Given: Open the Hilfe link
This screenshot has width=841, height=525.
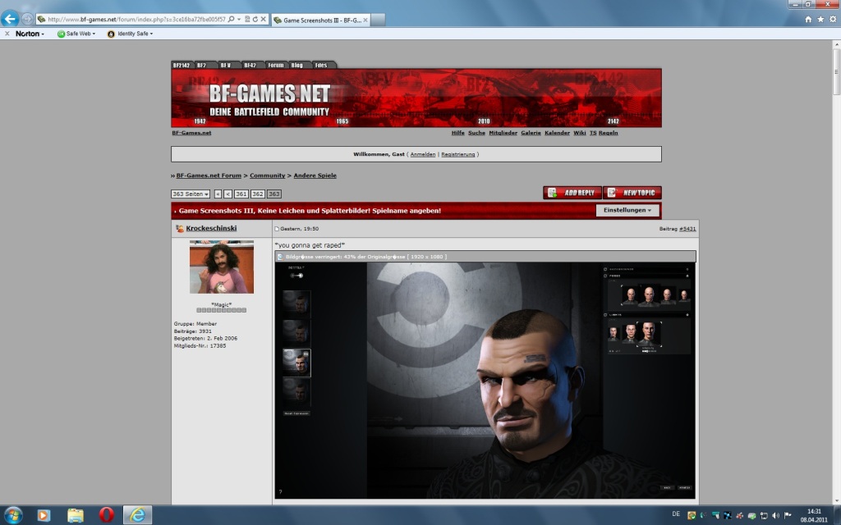Looking at the screenshot, I should pos(458,133).
